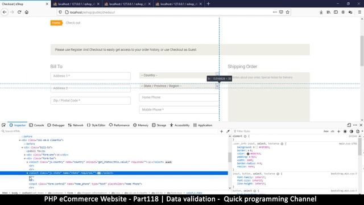The height and width of the screenshot is (205, 364).
Task: Expand the padding shorthand property
Action: (x=250, y=157)
